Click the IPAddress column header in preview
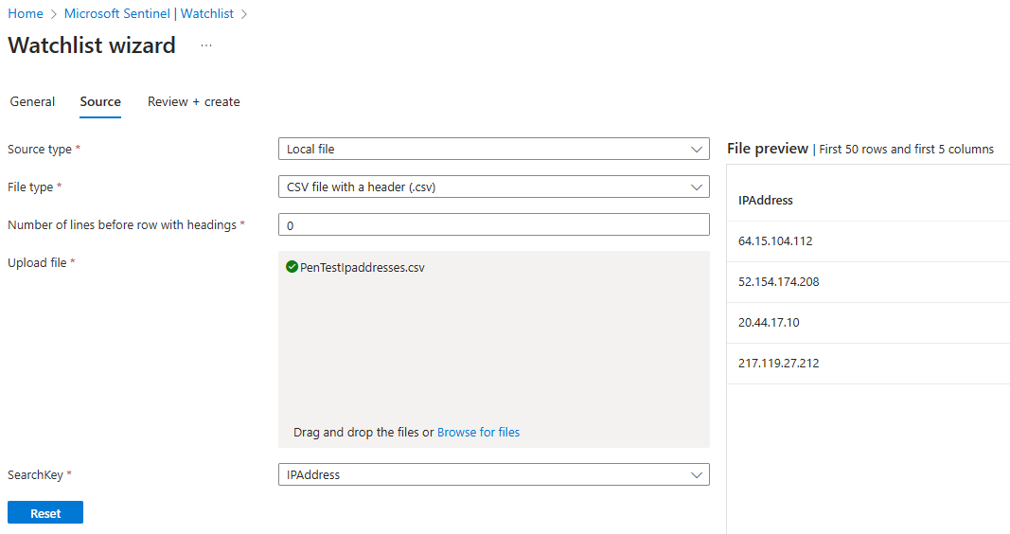The width and height of the screenshot is (1010, 534). pyautogui.click(x=765, y=200)
